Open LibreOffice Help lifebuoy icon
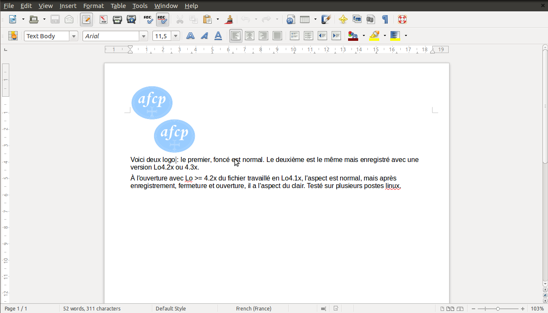Image resolution: width=548 pixels, height=313 pixels. [402, 19]
